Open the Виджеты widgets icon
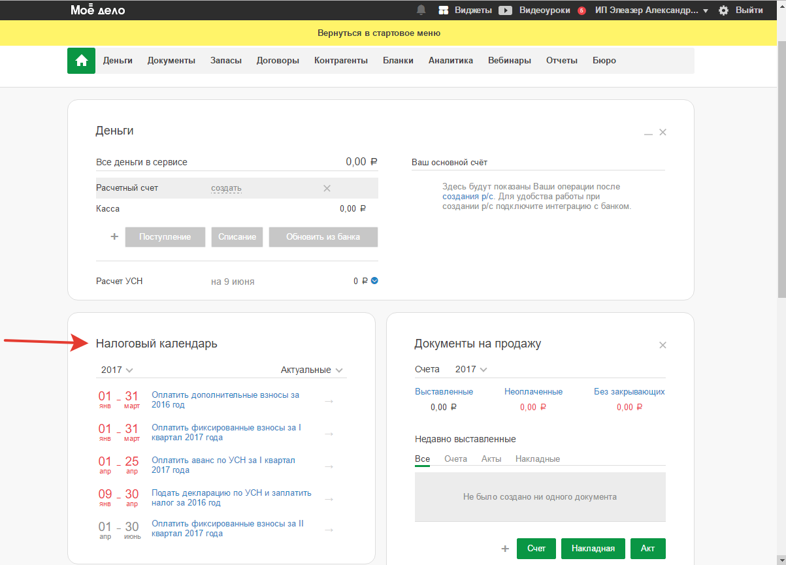786x565 pixels. pos(444,10)
